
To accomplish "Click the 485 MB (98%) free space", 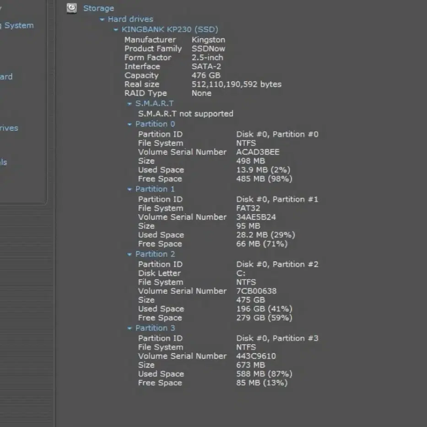I will (265, 179).
